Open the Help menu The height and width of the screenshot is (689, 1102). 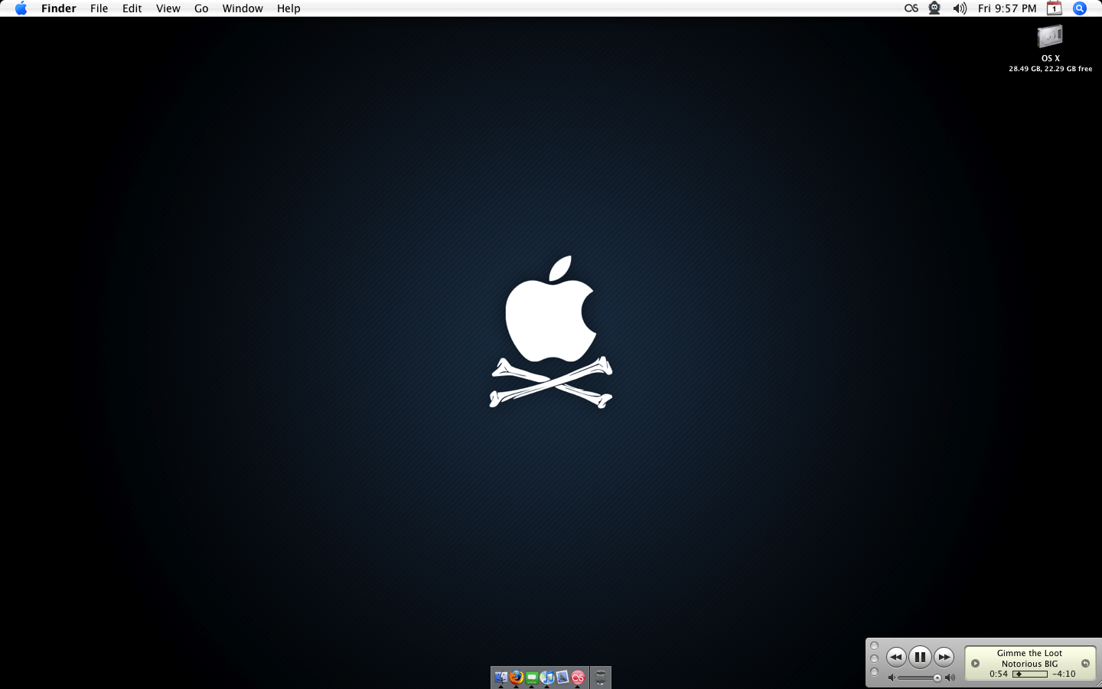coord(289,8)
